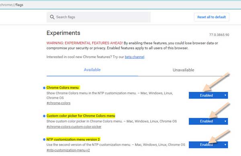Viewport: 241px width, 156px height.
Task: Follow the #chrome-colors anchor link
Action: pyautogui.click(x=58, y=103)
